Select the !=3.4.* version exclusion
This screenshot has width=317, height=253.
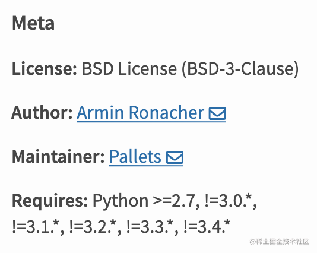pos(207,227)
